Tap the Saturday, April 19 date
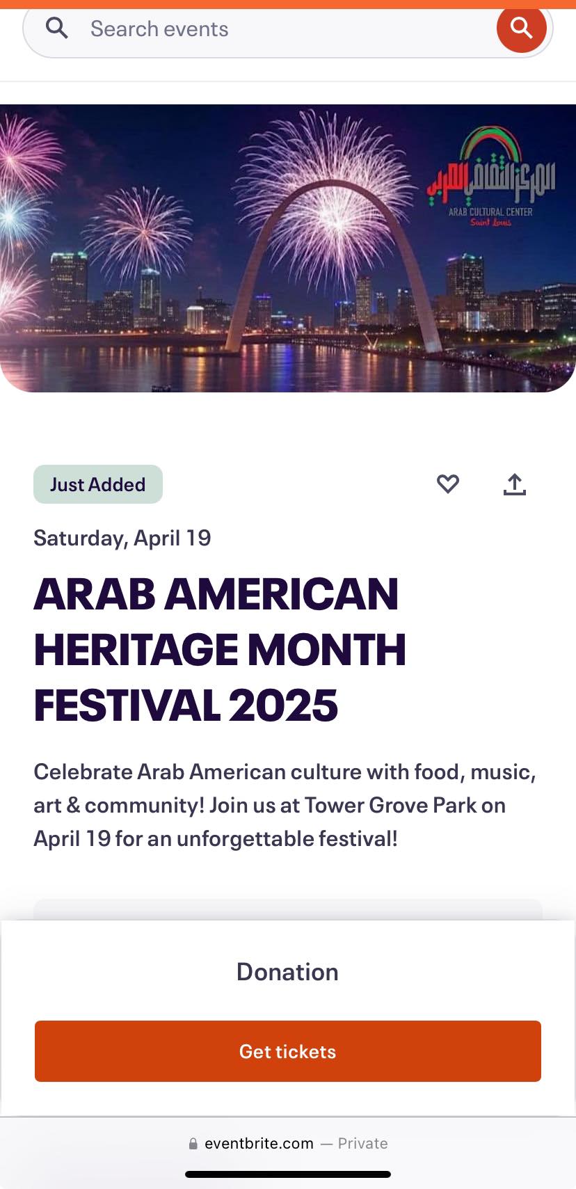The height and width of the screenshot is (1189, 576). point(122,538)
